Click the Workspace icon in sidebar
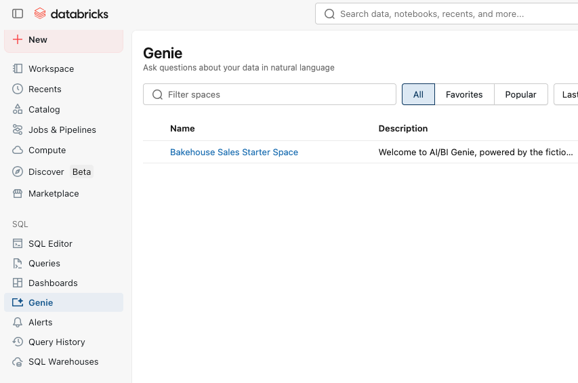The height and width of the screenshot is (383, 578). [x=18, y=68]
